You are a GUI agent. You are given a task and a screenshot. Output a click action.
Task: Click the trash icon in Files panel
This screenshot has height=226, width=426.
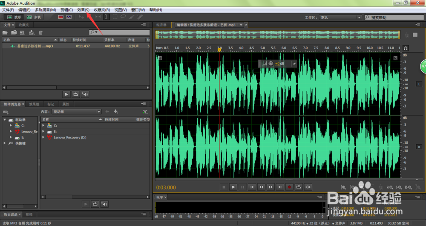tap(40, 33)
